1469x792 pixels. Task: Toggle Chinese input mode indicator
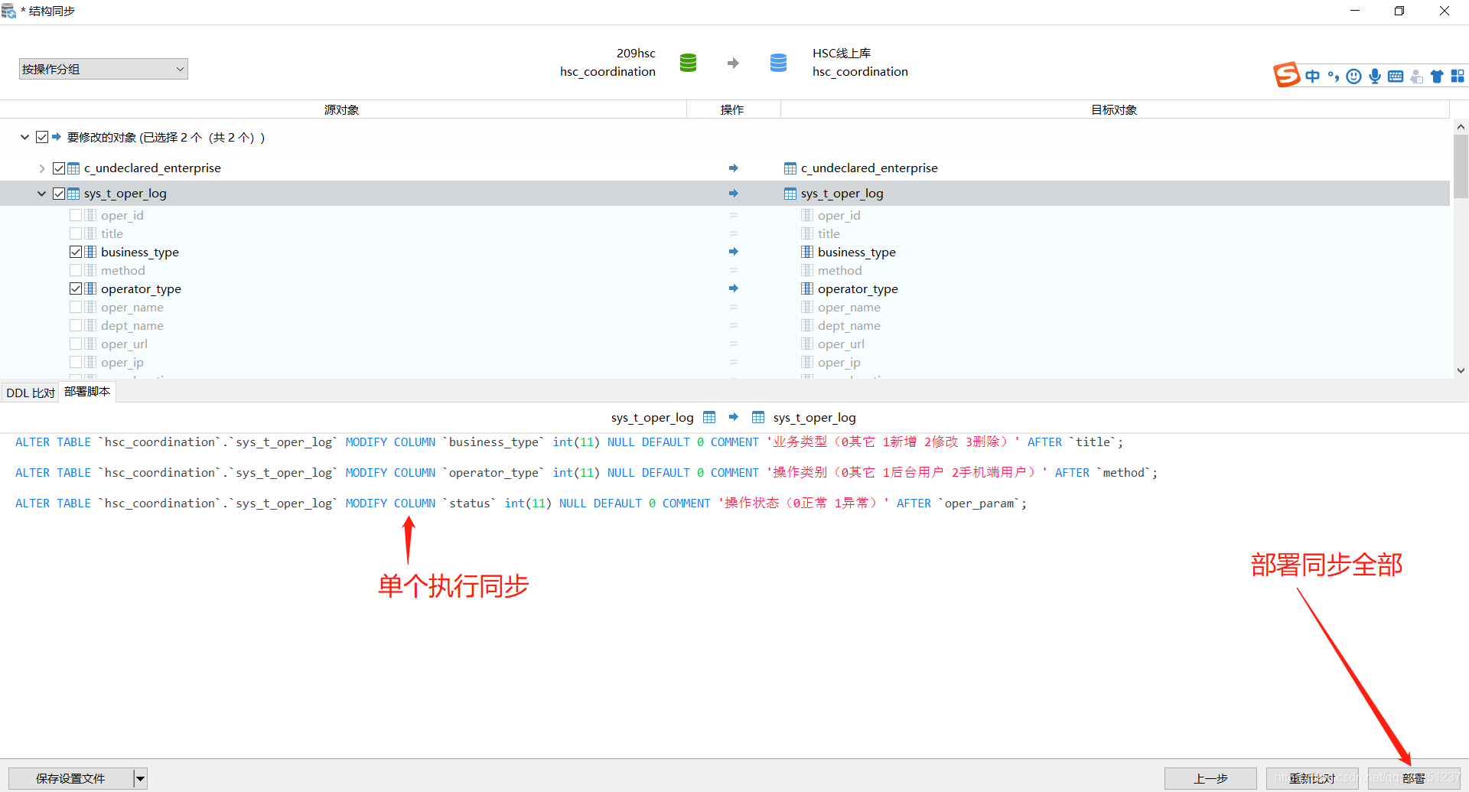pos(1312,76)
